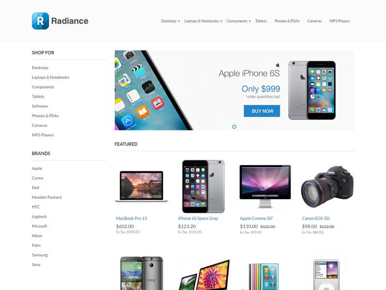386x290 pixels.
Task: Select the slideshow pagination dot
Action: coord(234,127)
